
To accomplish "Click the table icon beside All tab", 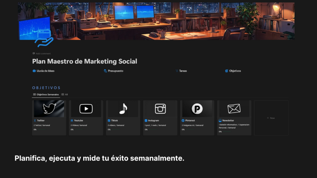I will tap(63, 95).
